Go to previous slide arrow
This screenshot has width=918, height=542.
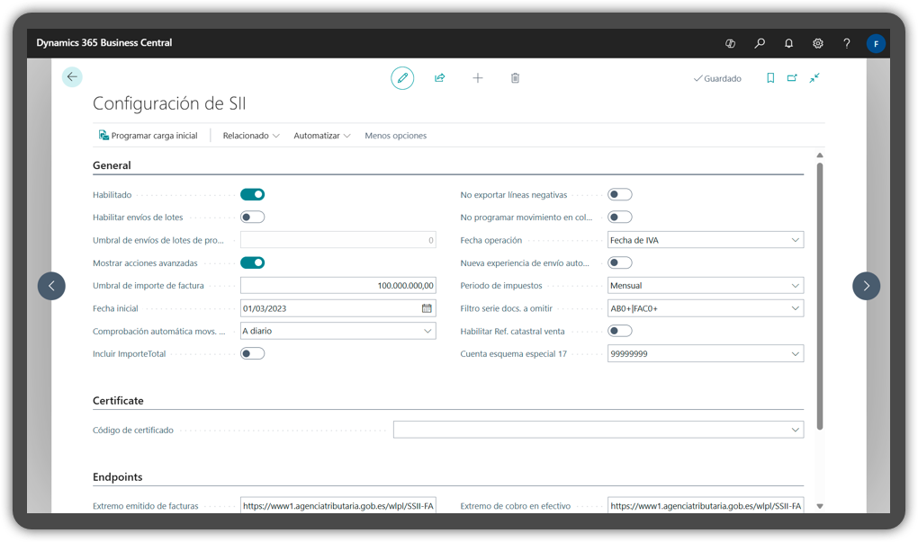tap(51, 286)
